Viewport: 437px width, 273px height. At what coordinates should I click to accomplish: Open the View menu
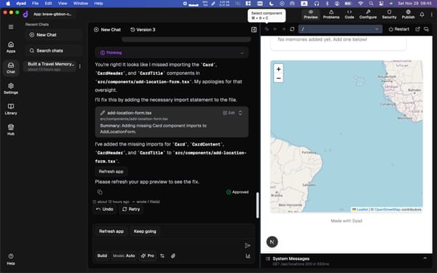click(x=63, y=4)
